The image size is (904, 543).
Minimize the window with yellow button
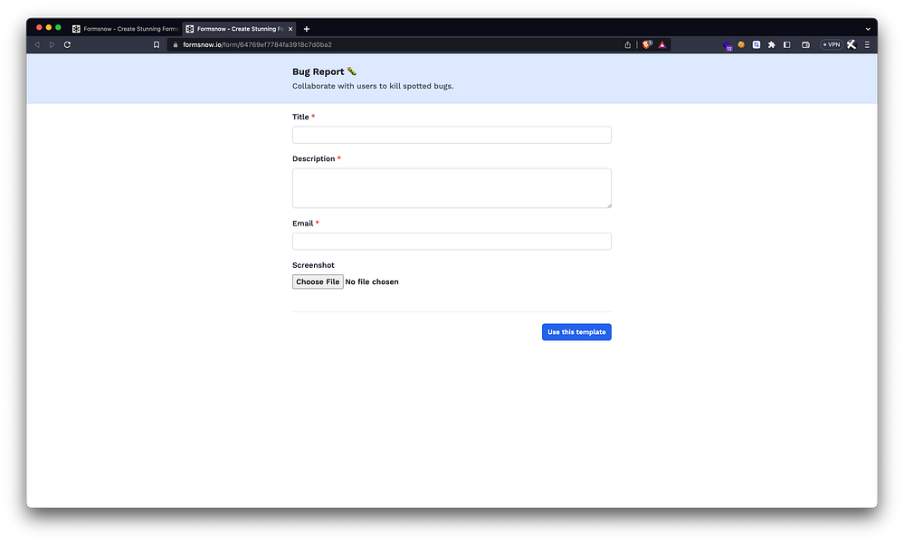point(49,28)
